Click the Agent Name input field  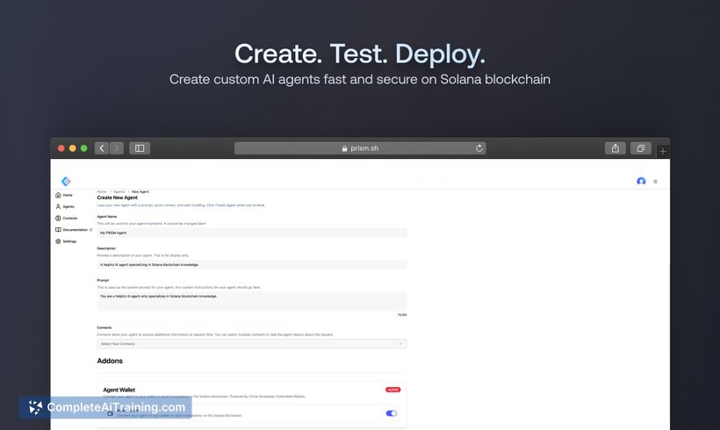point(252,233)
